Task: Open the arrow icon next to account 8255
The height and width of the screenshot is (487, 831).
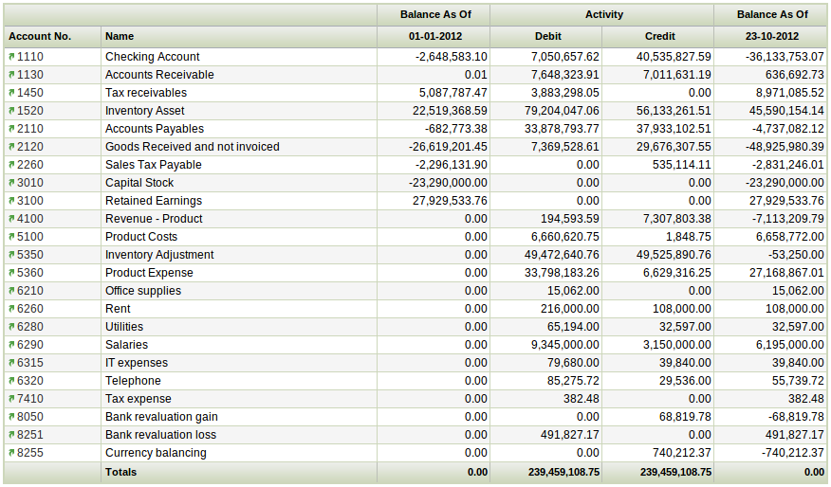Action: tap(11, 453)
